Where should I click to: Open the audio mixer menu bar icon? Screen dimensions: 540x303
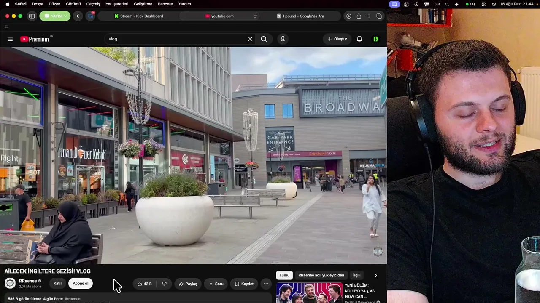427,4
